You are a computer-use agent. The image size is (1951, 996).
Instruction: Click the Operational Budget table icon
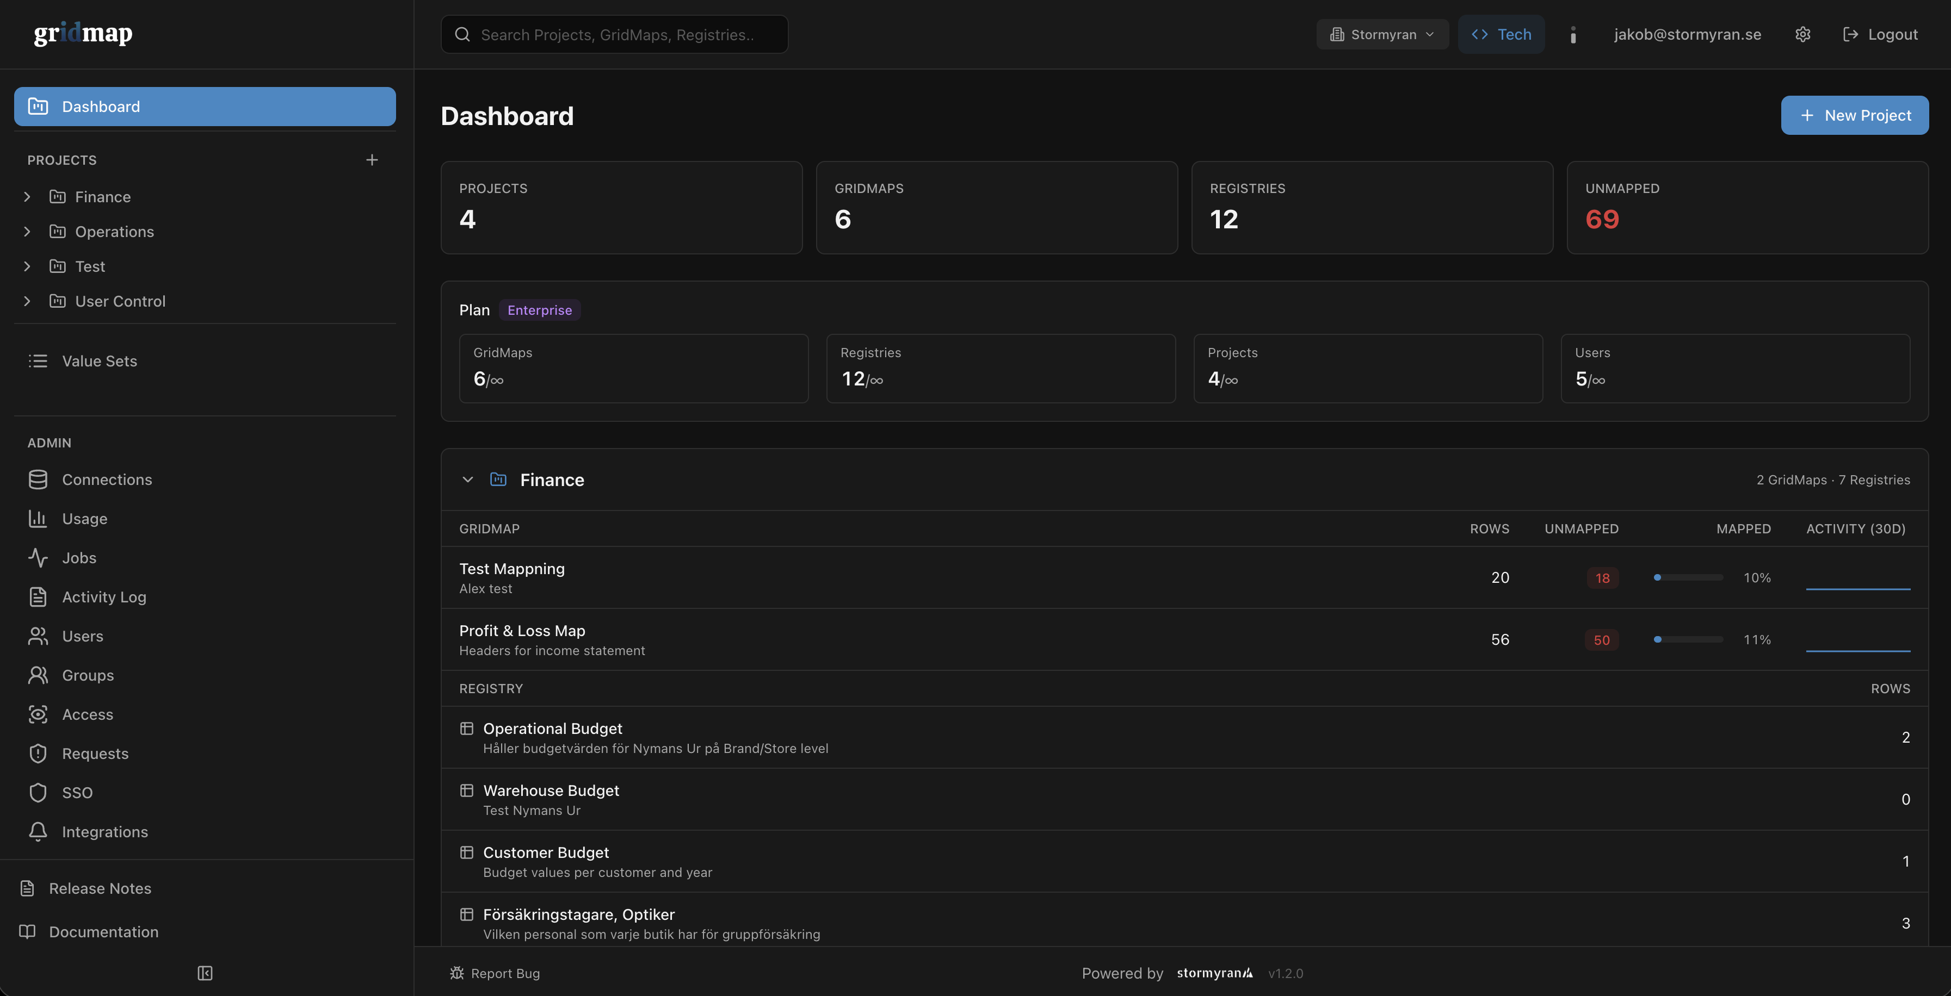(467, 729)
